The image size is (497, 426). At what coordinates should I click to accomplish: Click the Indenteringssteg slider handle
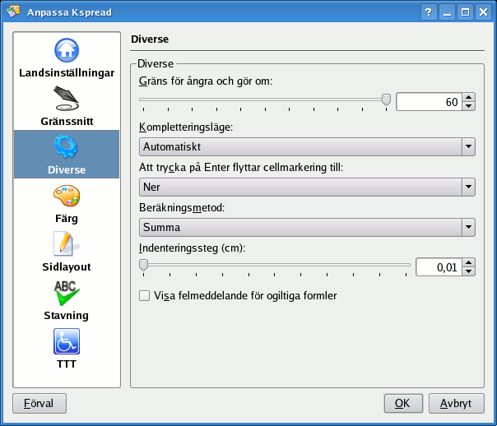[x=144, y=265]
